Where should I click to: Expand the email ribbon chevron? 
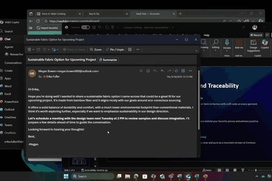pyautogui.click(x=196, y=51)
